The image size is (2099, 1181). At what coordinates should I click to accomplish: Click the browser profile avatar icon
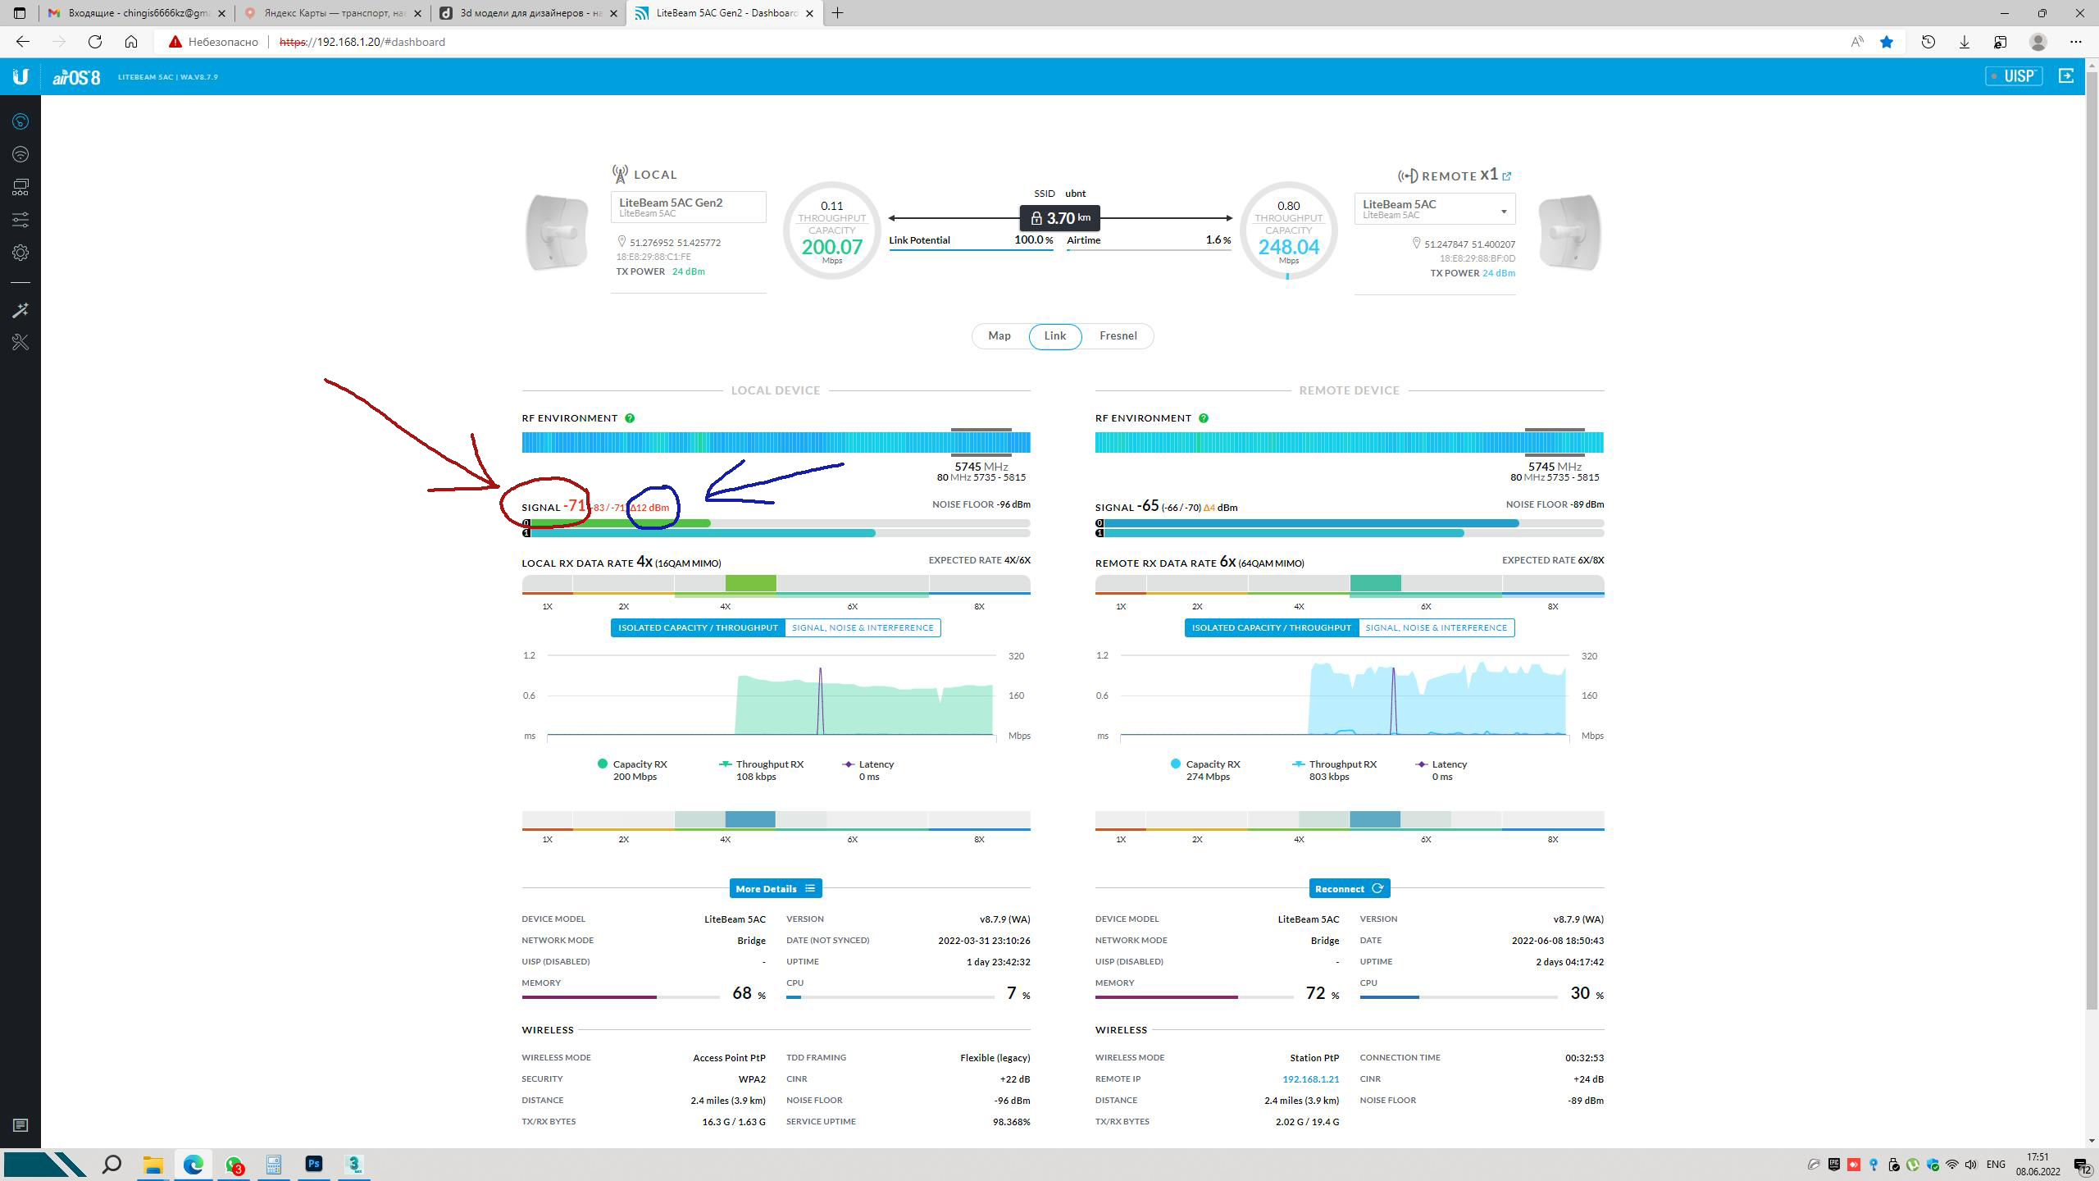(2038, 42)
